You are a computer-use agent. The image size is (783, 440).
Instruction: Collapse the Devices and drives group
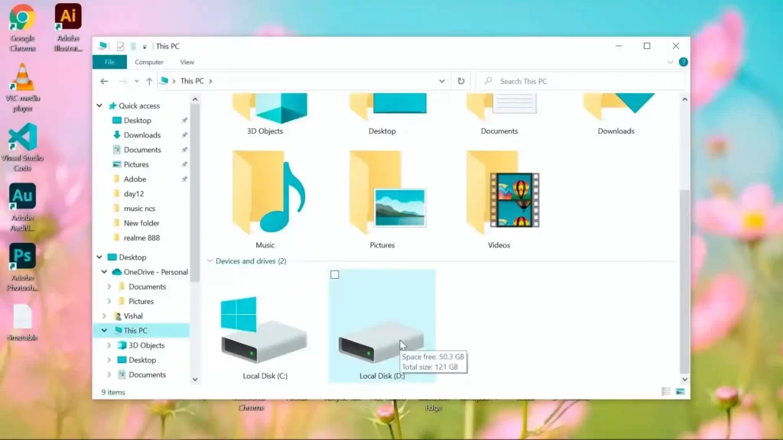point(210,261)
